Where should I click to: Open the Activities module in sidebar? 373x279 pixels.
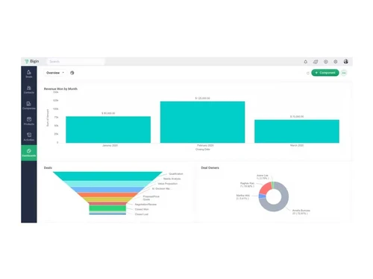[x=29, y=137]
